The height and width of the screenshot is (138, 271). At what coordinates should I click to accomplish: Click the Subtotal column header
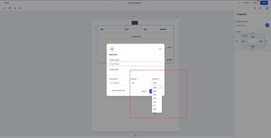163,29
